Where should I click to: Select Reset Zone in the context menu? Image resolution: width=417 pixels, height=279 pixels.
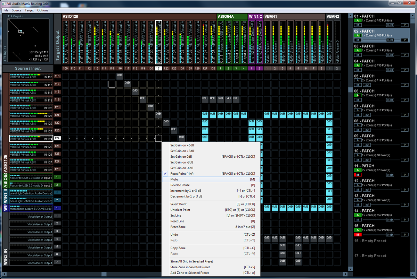(x=211, y=227)
